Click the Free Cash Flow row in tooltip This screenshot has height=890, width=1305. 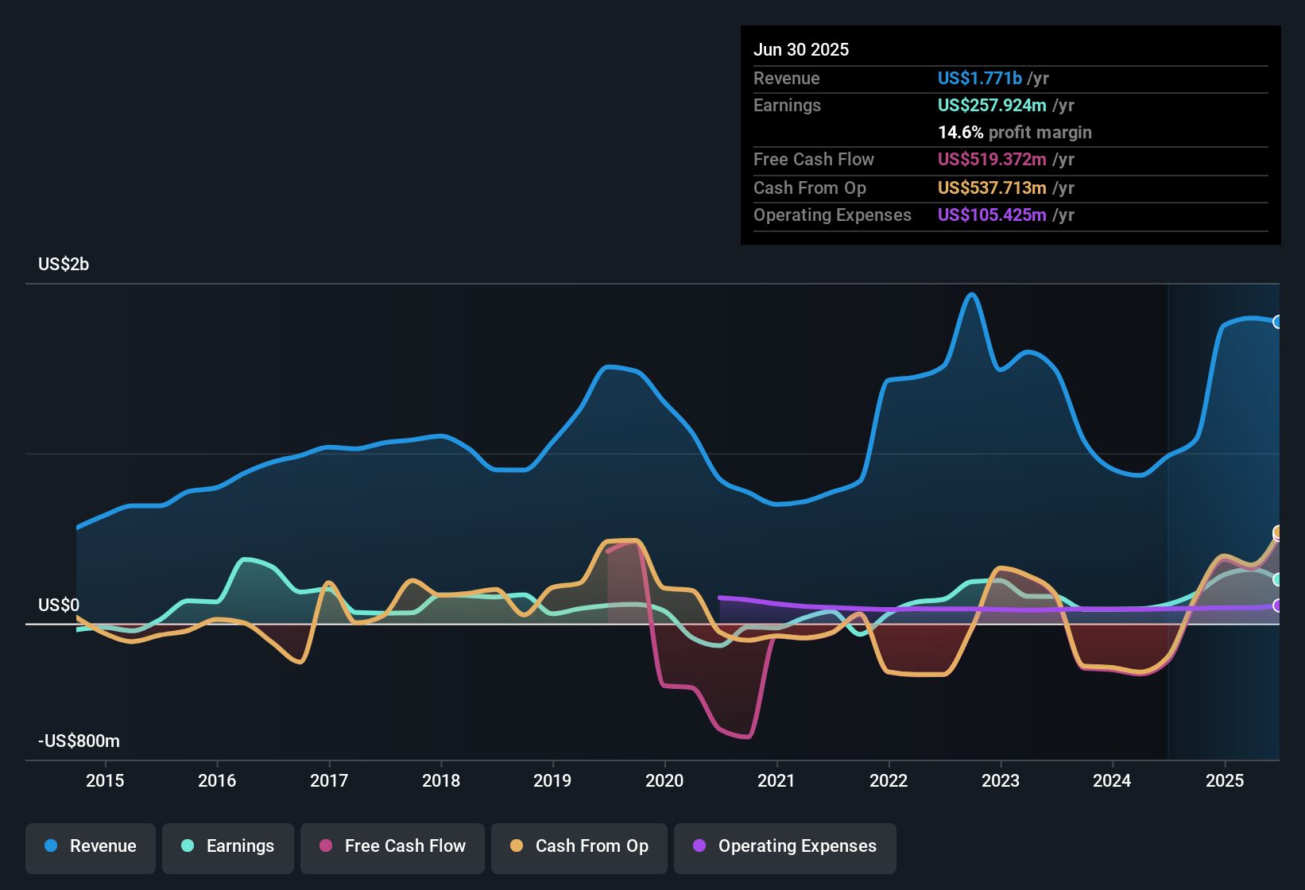pyautogui.click(x=1011, y=160)
